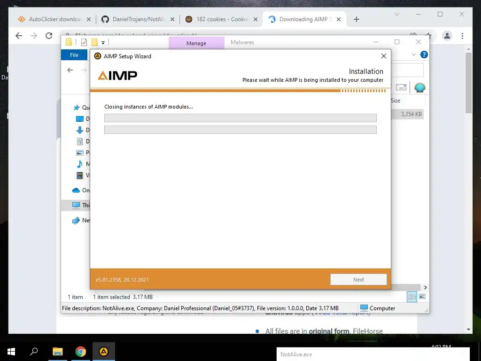481x361 pixels.
Task: Open Chrome three-dot menu
Action: point(462,36)
